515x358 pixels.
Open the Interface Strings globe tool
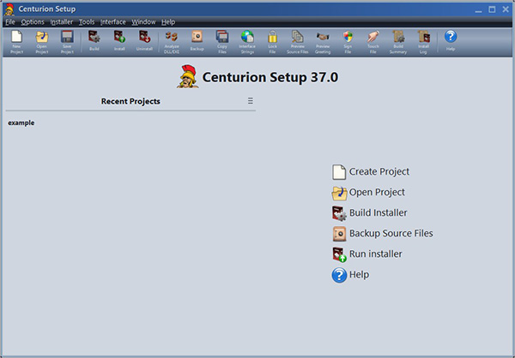tap(247, 42)
